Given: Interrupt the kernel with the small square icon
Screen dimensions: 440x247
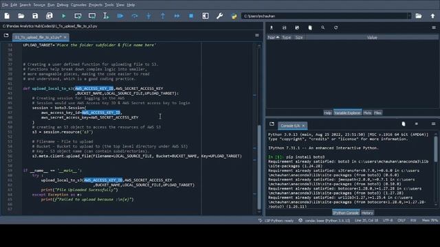Looking at the screenshot, I should 417,123.
